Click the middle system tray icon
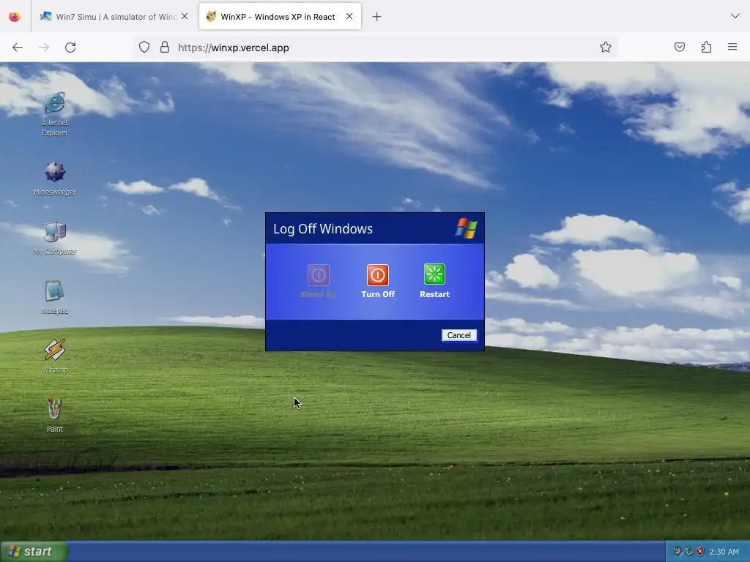750x562 pixels. click(688, 552)
